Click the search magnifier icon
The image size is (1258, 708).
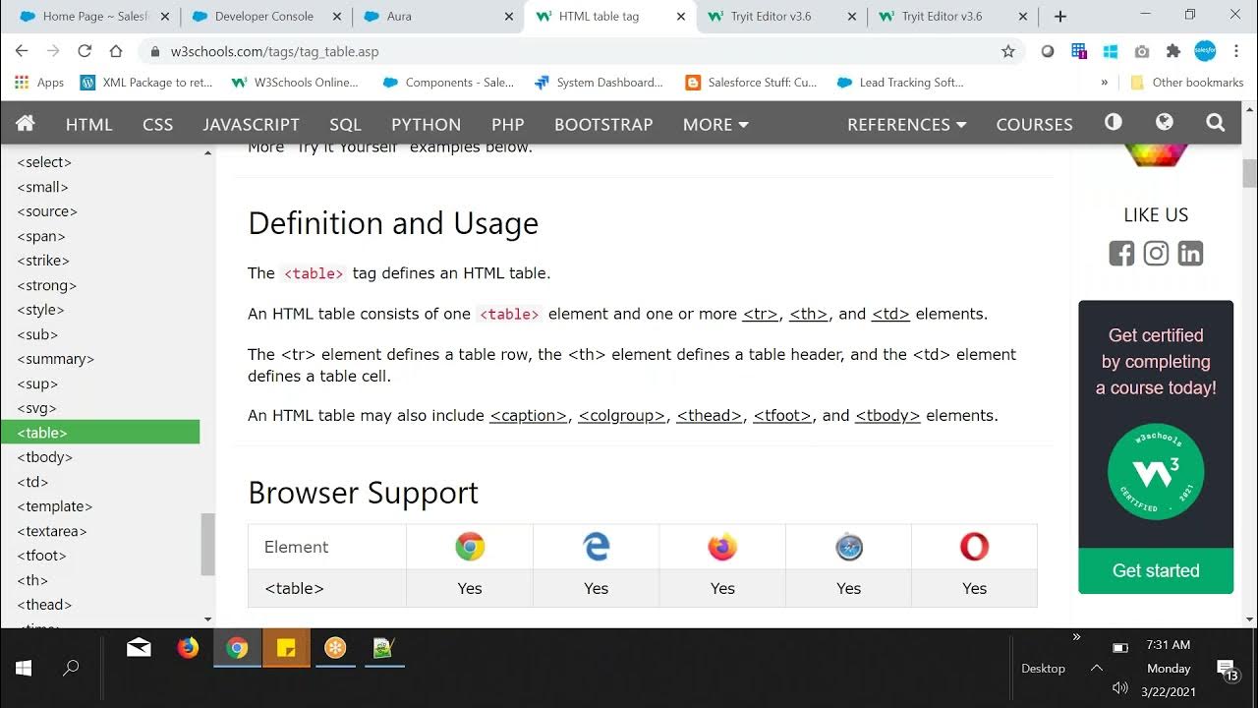(1216, 123)
